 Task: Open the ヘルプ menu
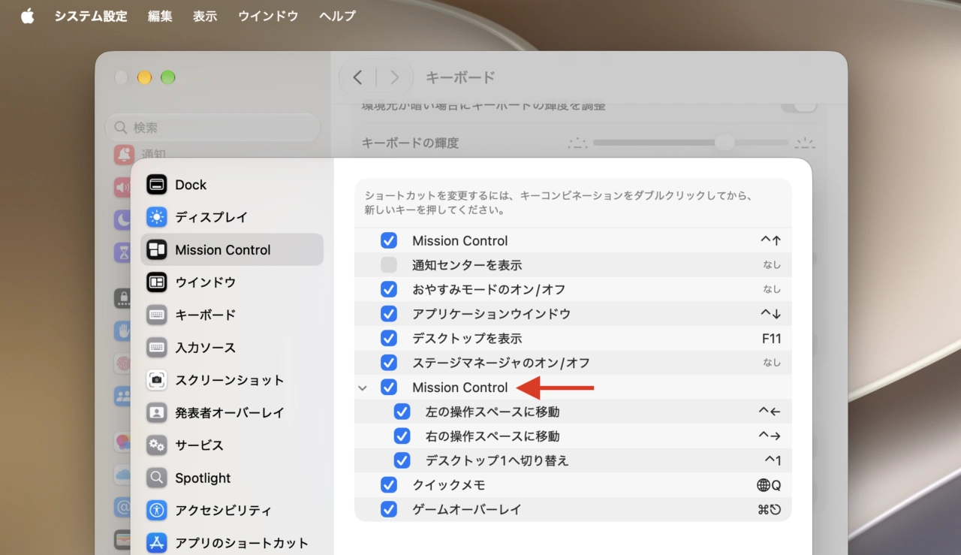point(337,16)
